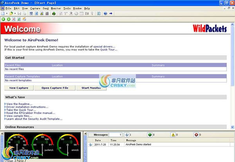Click the Time column header in log
This screenshot has height=162, width=235.
coord(116,140)
